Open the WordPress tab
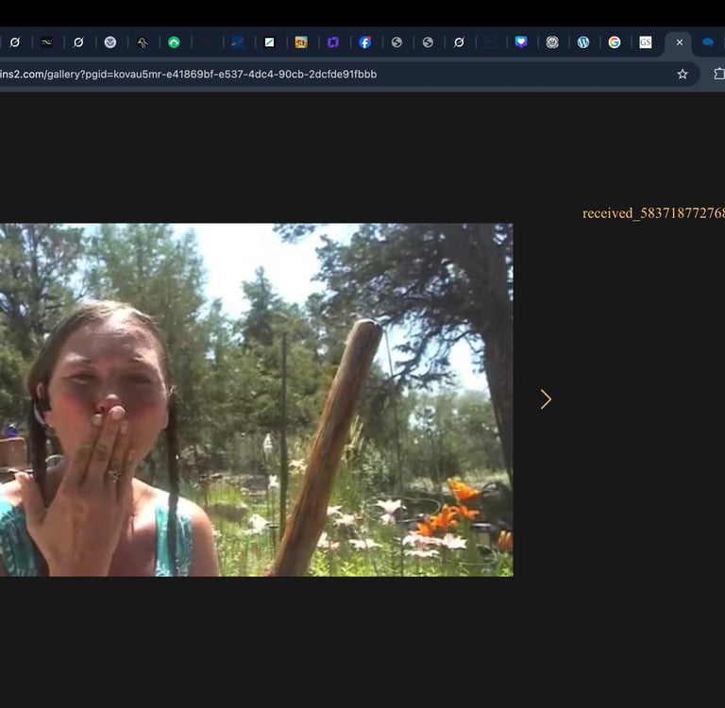Viewport: 725px width, 708px height. coord(583,42)
